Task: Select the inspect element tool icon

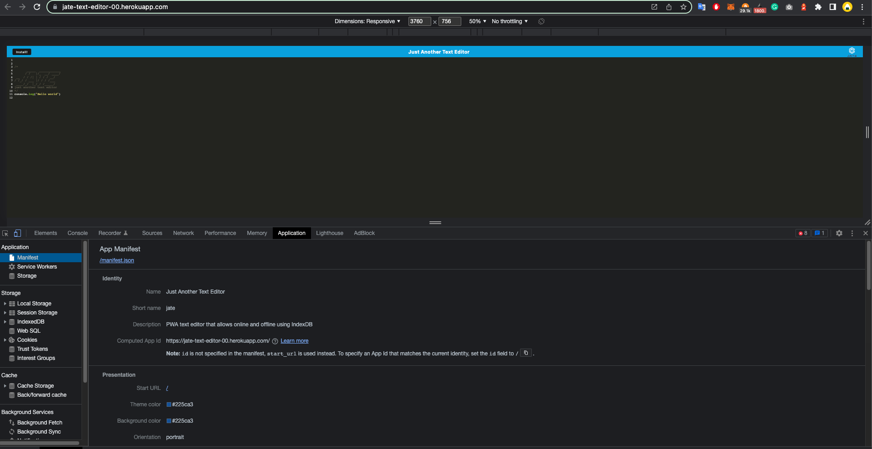Action: point(5,233)
